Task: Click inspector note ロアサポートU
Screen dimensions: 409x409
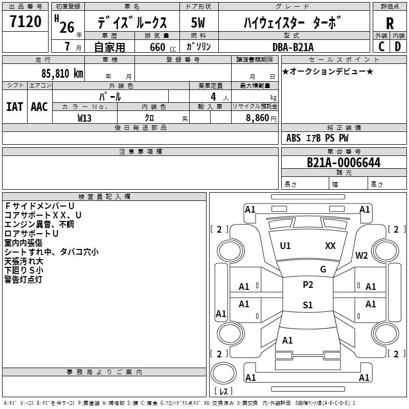Action: point(31,233)
